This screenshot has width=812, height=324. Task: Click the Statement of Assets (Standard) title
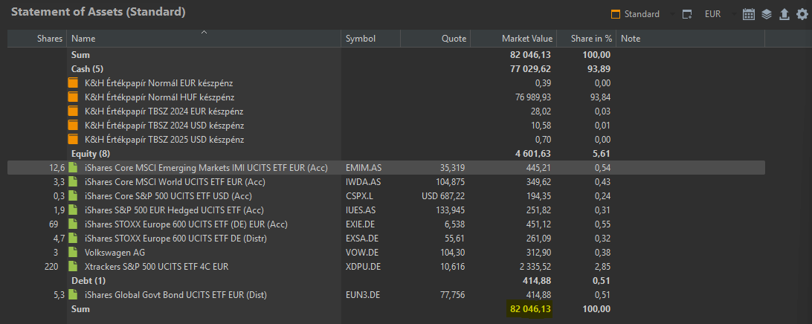click(98, 12)
